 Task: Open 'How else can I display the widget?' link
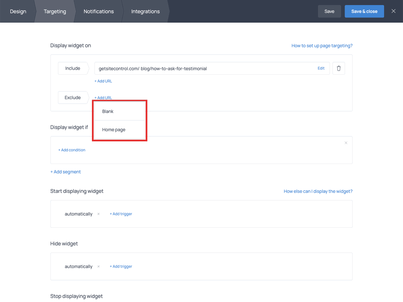click(318, 191)
